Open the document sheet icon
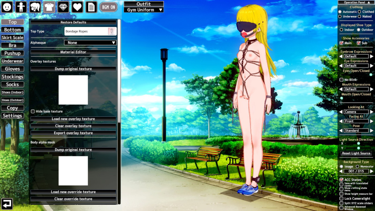375x211 pixels. click(90, 7)
